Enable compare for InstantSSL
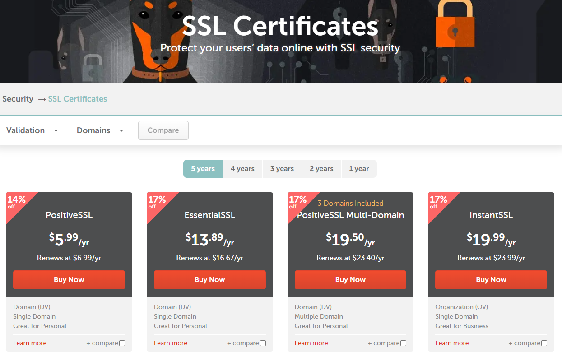 tap(543, 343)
